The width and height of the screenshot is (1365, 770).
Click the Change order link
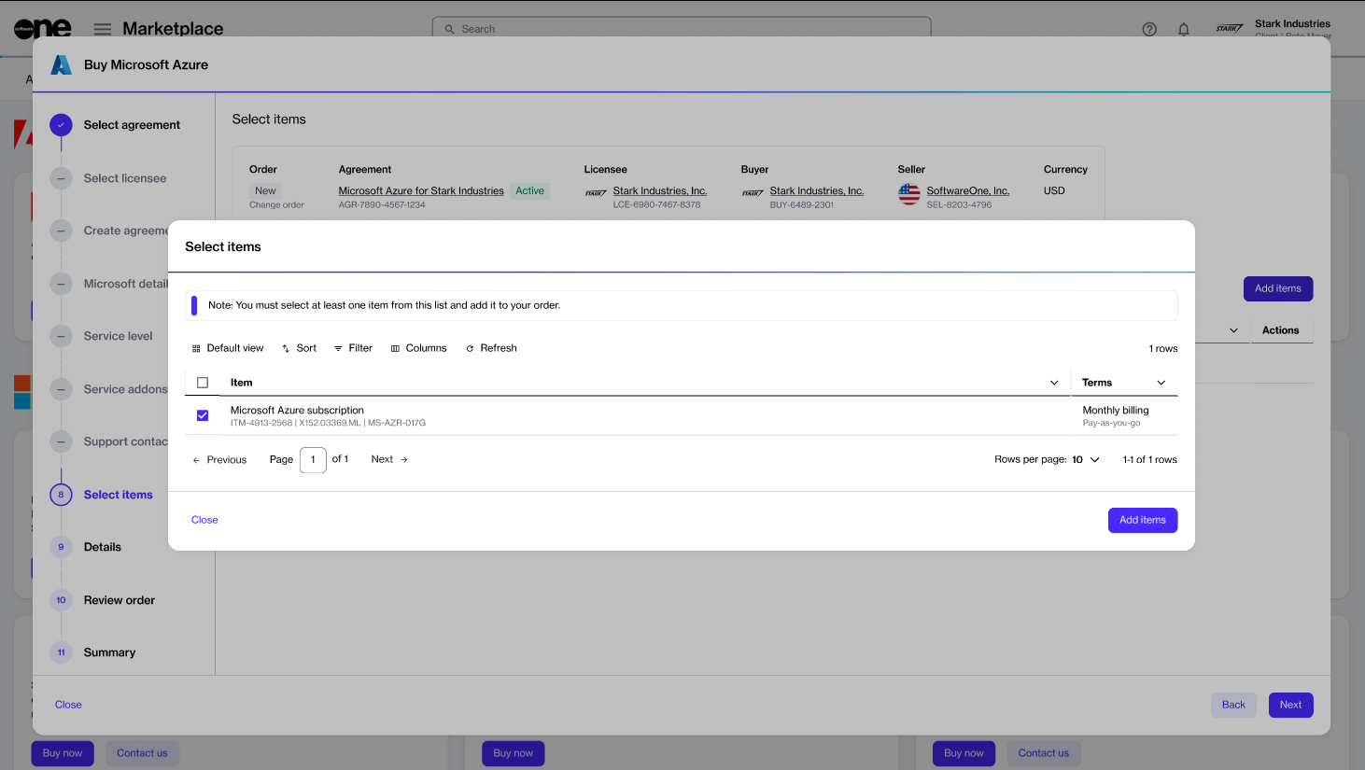coord(276,205)
